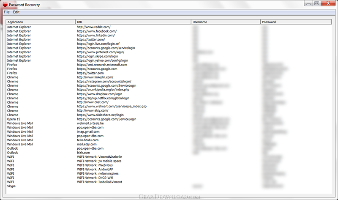Minimize the Password Recovery window

click(308, 3)
